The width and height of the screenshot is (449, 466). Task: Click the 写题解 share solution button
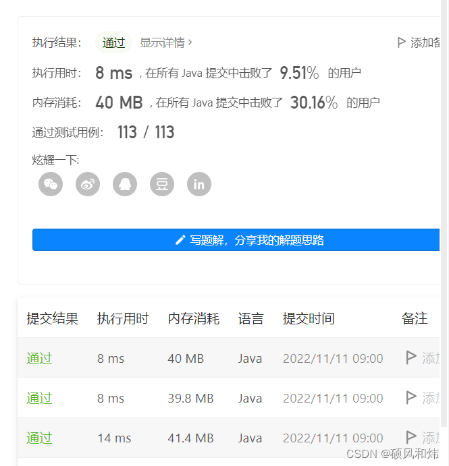pos(236,240)
